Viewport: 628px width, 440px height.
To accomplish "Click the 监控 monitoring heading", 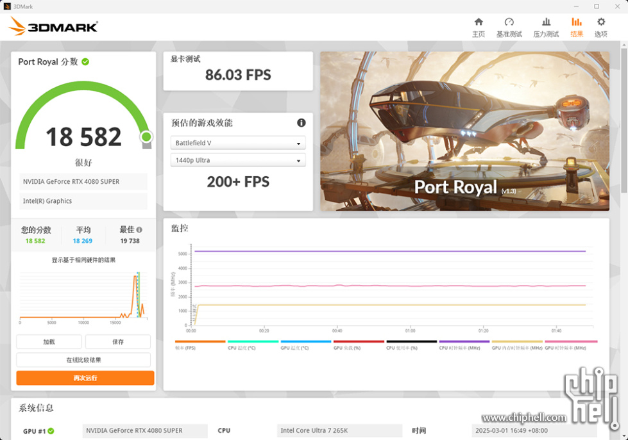I will pyautogui.click(x=180, y=229).
